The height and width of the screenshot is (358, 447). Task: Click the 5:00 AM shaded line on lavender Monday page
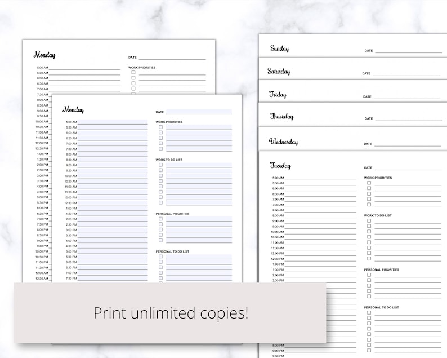coord(113,122)
